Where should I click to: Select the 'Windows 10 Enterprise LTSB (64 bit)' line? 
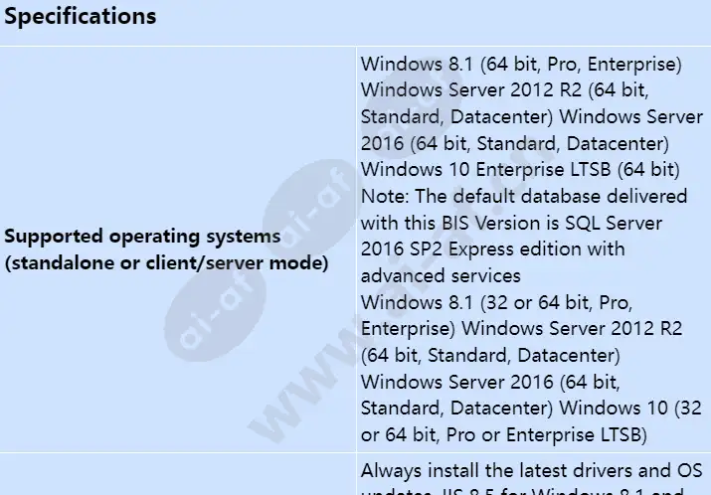pos(520,169)
